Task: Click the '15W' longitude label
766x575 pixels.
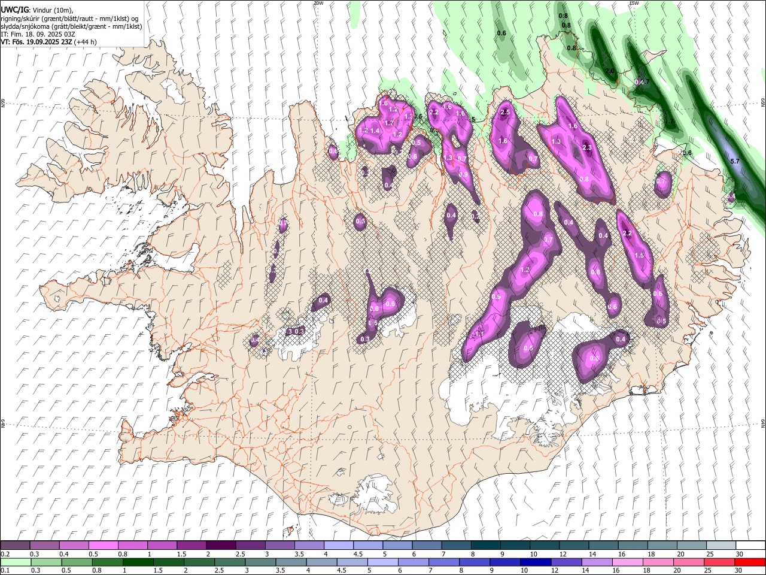Action: [x=634, y=3]
